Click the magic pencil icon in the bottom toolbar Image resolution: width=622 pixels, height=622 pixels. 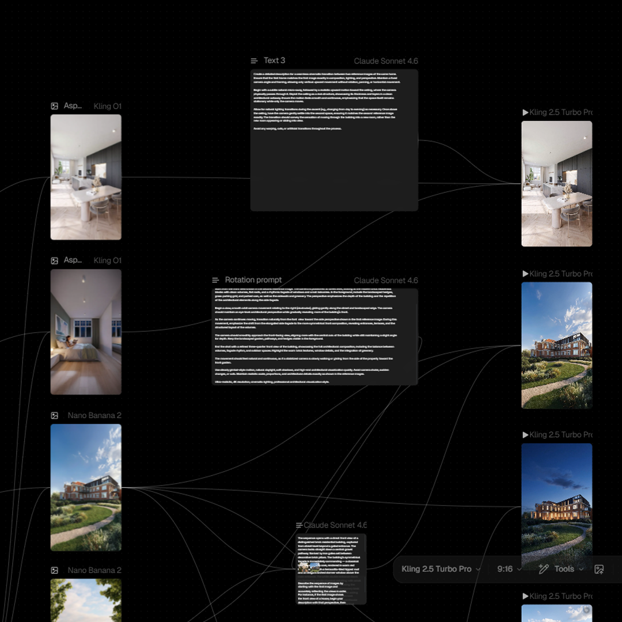(x=543, y=569)
